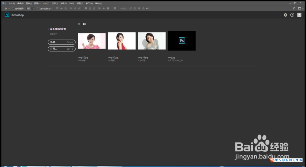Switch to thumbnail grid view

point(84,24)
